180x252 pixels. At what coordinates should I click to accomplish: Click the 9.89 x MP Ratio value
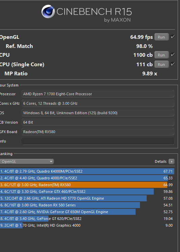(150, 74)
